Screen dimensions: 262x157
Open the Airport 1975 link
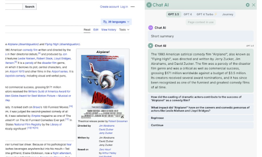tap(17, 72)
